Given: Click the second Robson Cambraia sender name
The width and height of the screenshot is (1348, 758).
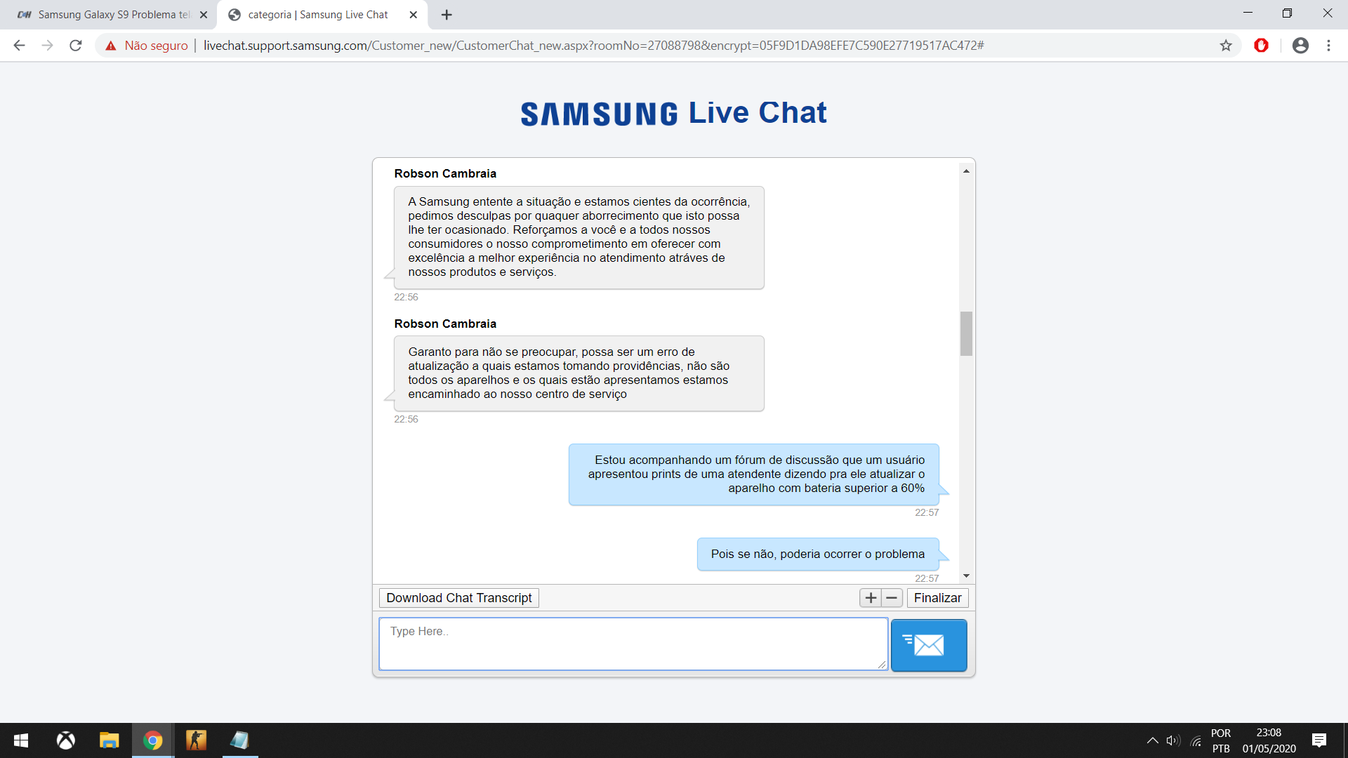Looking at the screenshot, I should point(445,324).
